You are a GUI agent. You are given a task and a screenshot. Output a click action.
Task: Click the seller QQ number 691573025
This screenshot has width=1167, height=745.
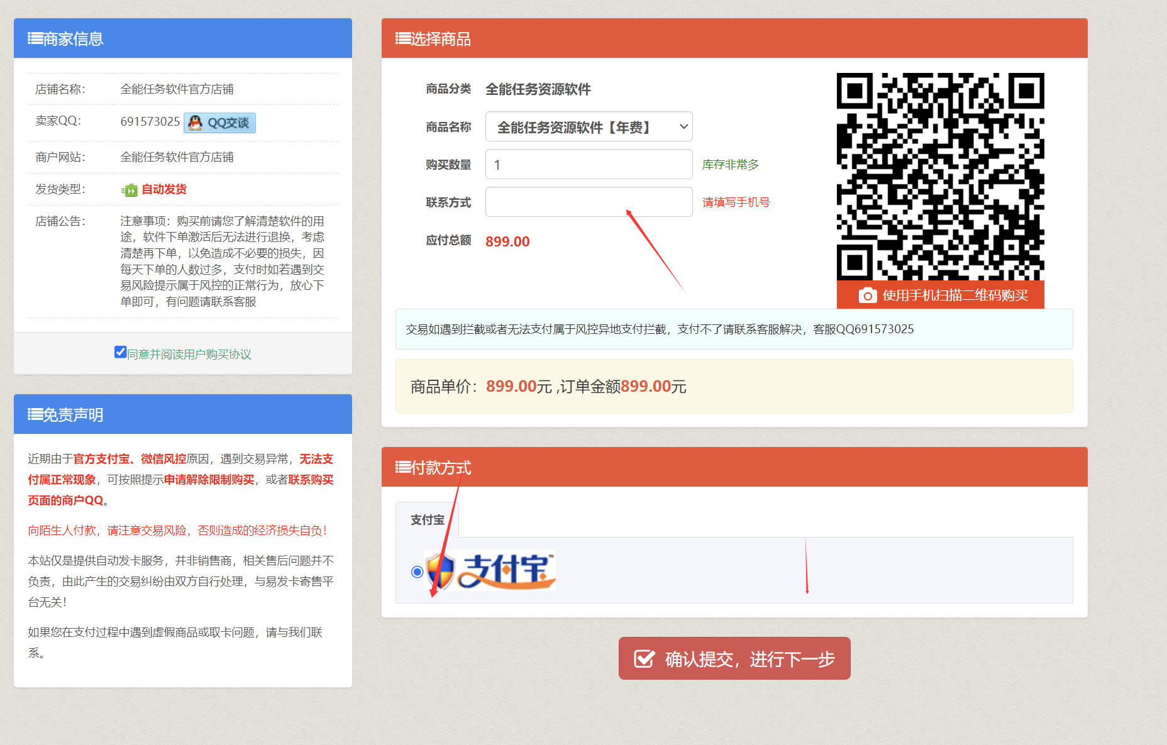pyautogui.click(x=150, y=121)
